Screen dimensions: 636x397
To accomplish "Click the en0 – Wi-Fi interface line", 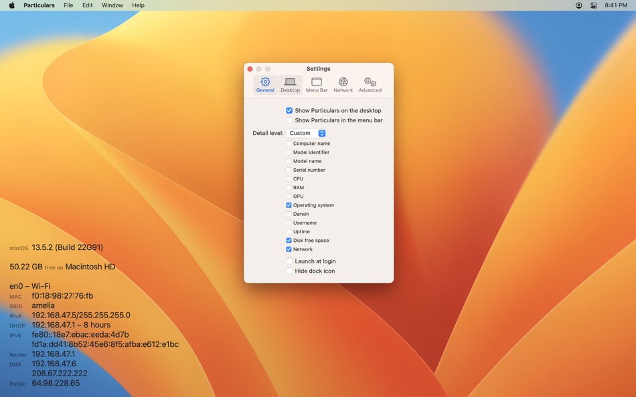I will point(30,286).
